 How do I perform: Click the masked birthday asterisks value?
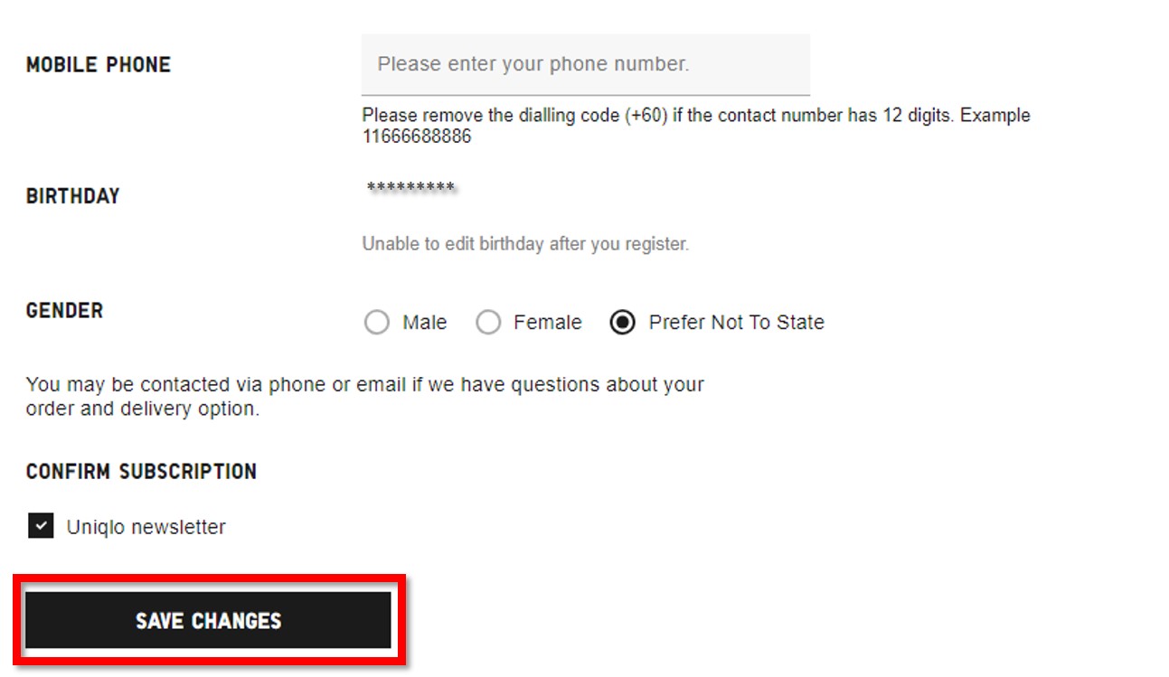[x=410, y=189]
